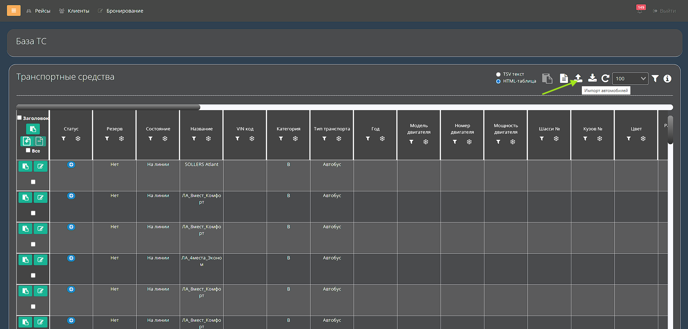
Task: Refresh the vehicles table
Action: pos(605,78)
